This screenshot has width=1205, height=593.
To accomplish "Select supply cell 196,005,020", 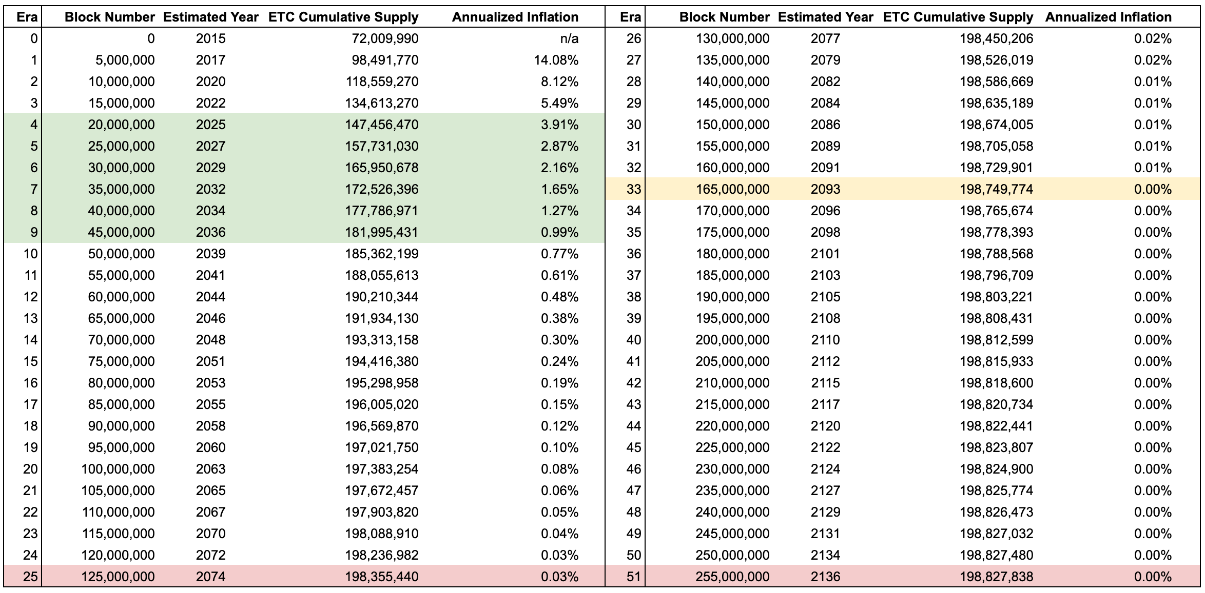I will click(381, 404).
